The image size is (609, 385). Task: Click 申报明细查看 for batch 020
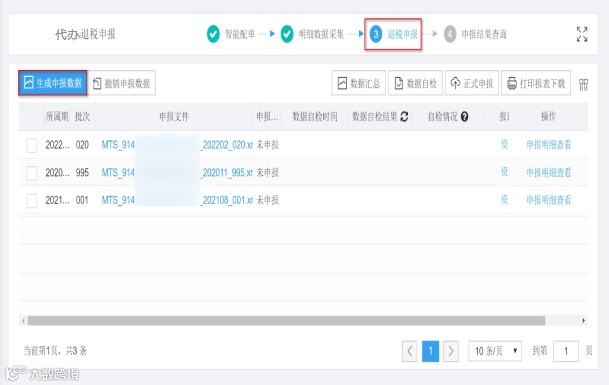(549, 145)
